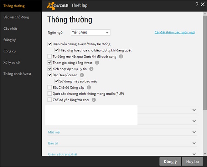Open the Ngôn ngữ language dropdown

pos(90,32)
